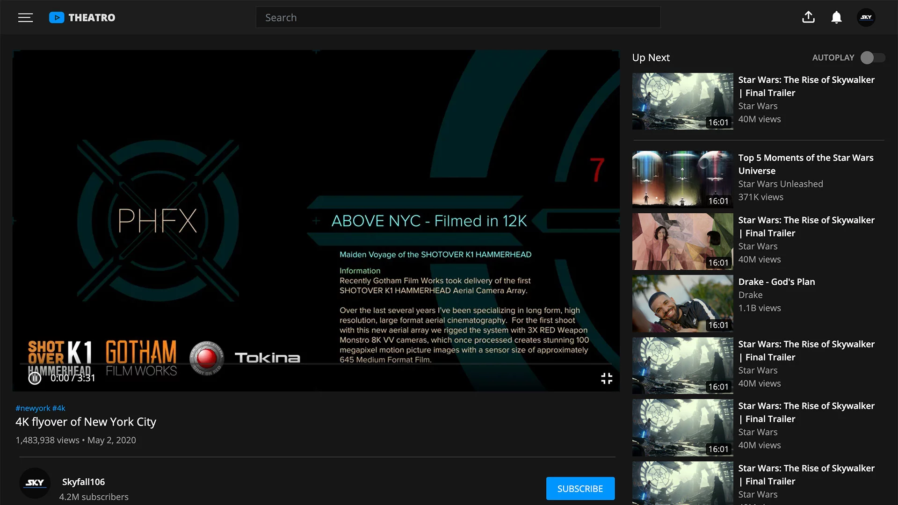Open the Drake God's Plan thumbnail

(x=682, y=303)
